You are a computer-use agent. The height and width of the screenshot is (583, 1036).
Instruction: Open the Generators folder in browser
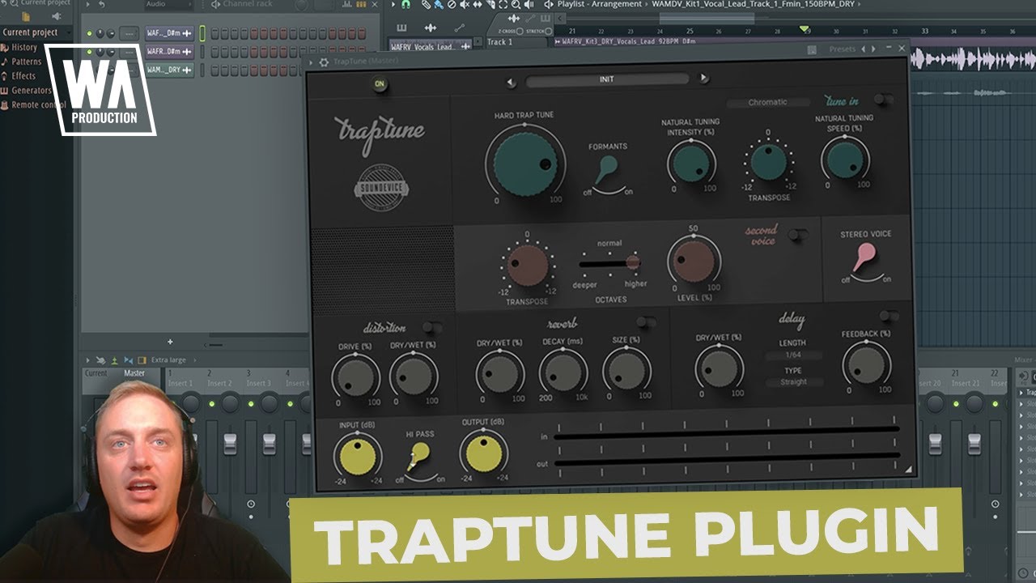point(26,91)
